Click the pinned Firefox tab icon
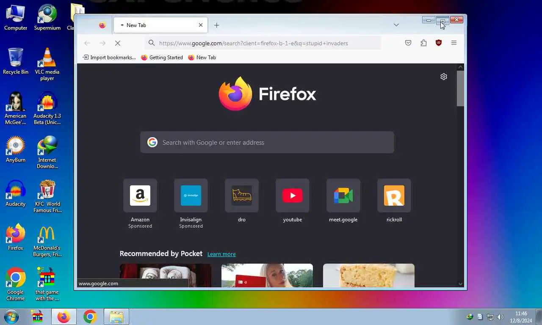This screenshot has height=325, width=542. click(102, 25)
